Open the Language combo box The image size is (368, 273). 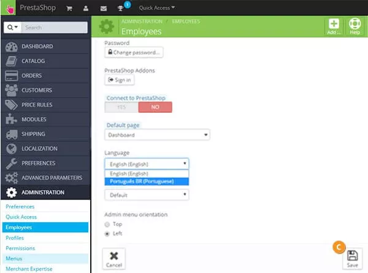coord(147,164)
